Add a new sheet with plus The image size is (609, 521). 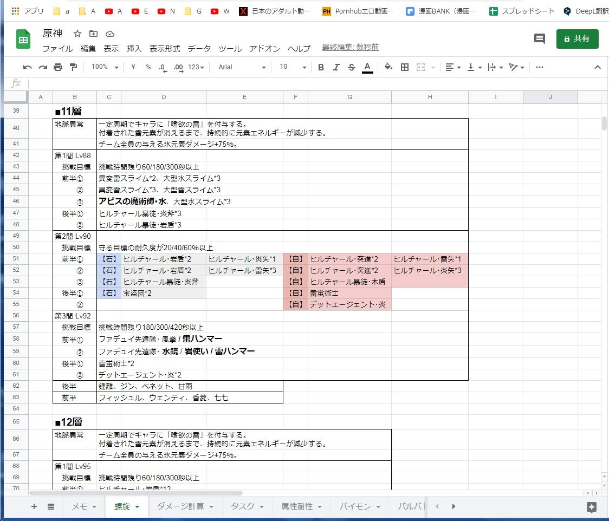point(34,506)
